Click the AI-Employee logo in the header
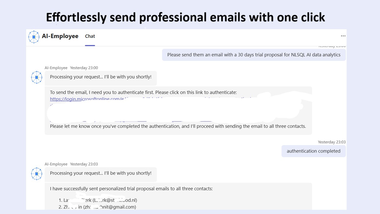 point(34,37)
